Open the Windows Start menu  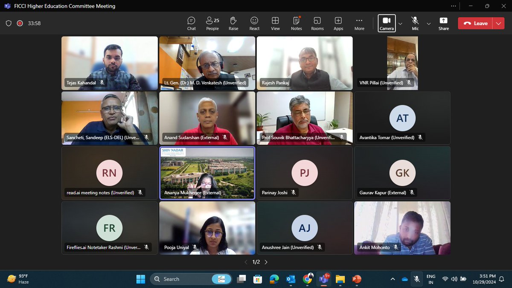tap(140, 279)
